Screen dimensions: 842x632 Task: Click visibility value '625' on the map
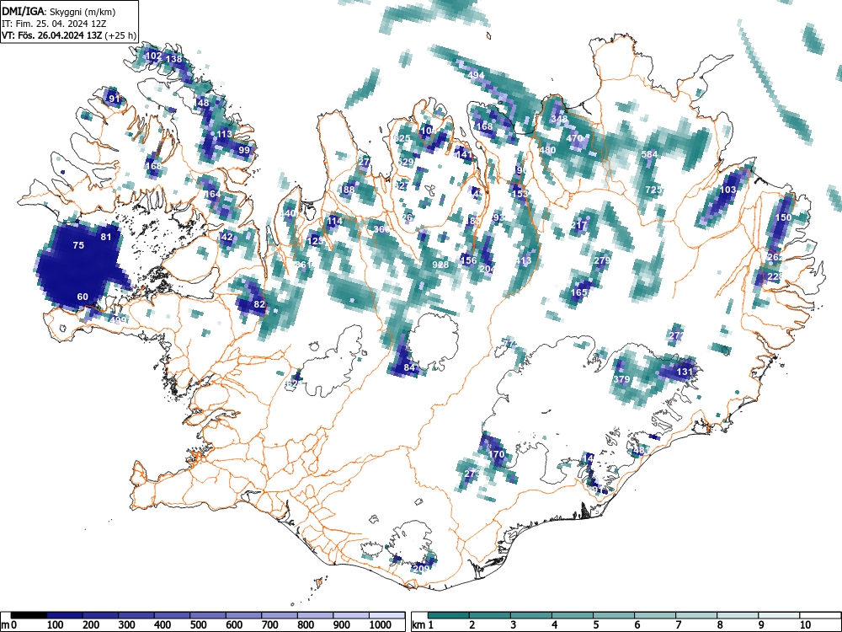click(402, 138)
